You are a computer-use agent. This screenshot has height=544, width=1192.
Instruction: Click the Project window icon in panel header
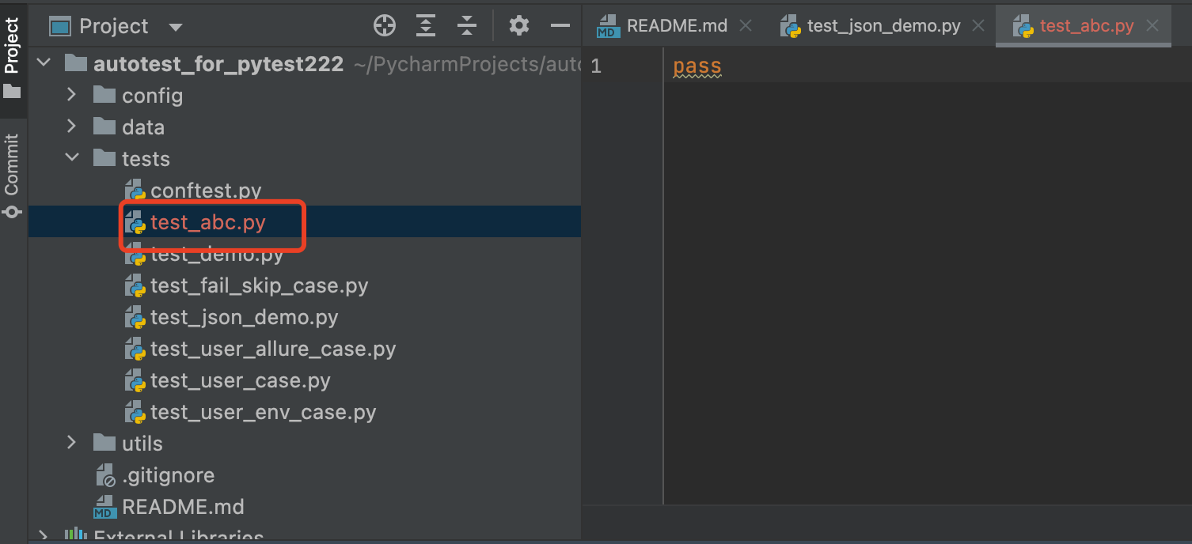click(x=60, y=26)
